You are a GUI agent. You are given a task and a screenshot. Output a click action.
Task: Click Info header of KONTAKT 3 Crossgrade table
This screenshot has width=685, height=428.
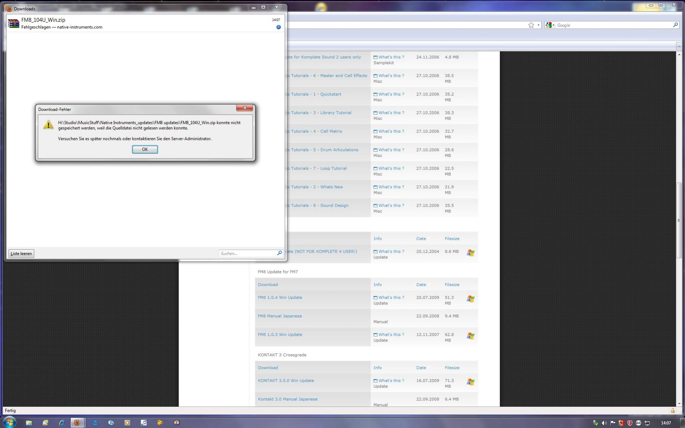377,368
